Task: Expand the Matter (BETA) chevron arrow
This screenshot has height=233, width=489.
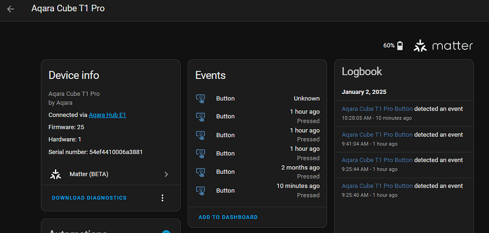Action: (166, 174)
